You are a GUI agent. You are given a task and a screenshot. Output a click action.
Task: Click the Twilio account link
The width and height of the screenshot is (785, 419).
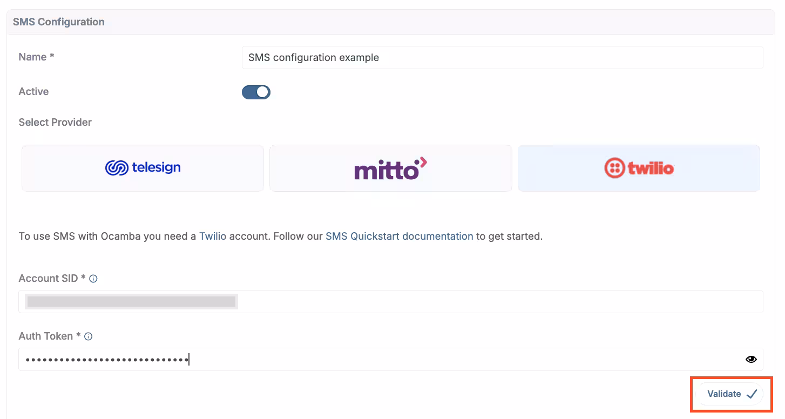tap(212, 236)
